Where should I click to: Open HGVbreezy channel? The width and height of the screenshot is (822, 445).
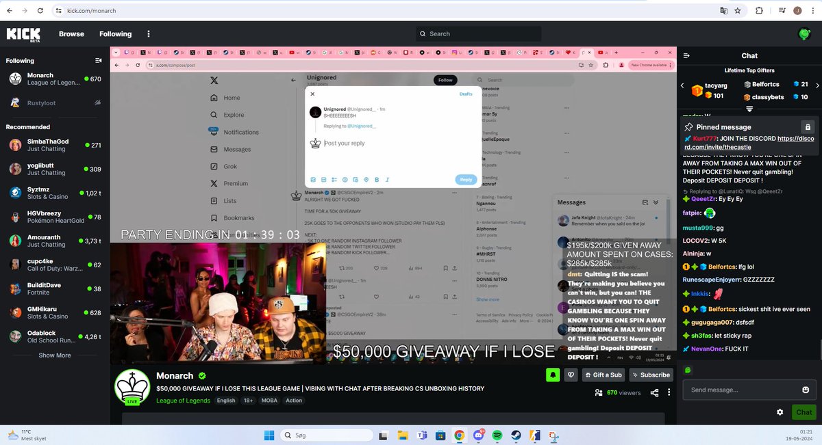(55, 217)
